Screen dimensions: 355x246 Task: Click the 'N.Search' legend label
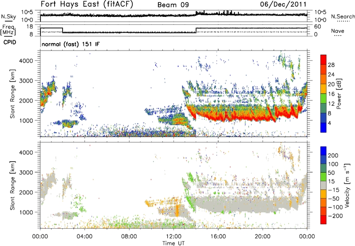click(343, 16)
